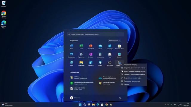Open taskbar Search magnifier

tap(84, 105)
